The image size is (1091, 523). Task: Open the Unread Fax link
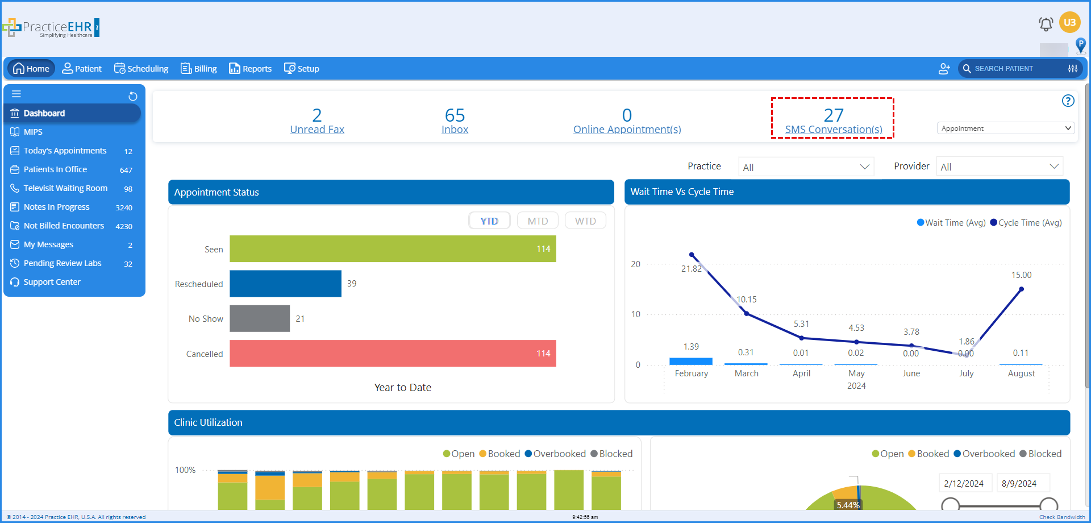coord(317,130)
